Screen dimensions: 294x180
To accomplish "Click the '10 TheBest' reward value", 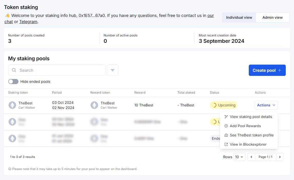I will coord(144,105).
